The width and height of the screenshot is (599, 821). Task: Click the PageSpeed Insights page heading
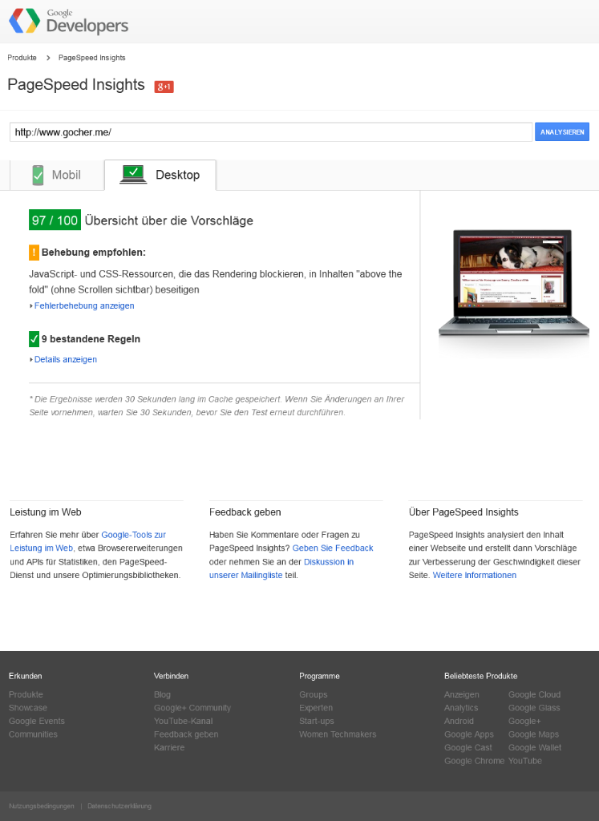(76, 85)
